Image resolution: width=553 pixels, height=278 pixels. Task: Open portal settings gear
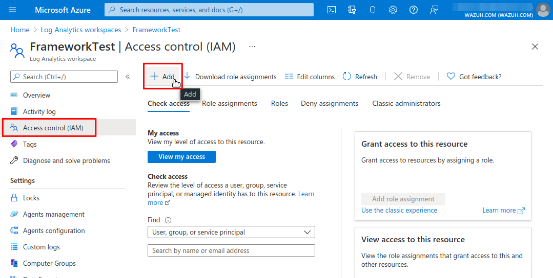393,10
